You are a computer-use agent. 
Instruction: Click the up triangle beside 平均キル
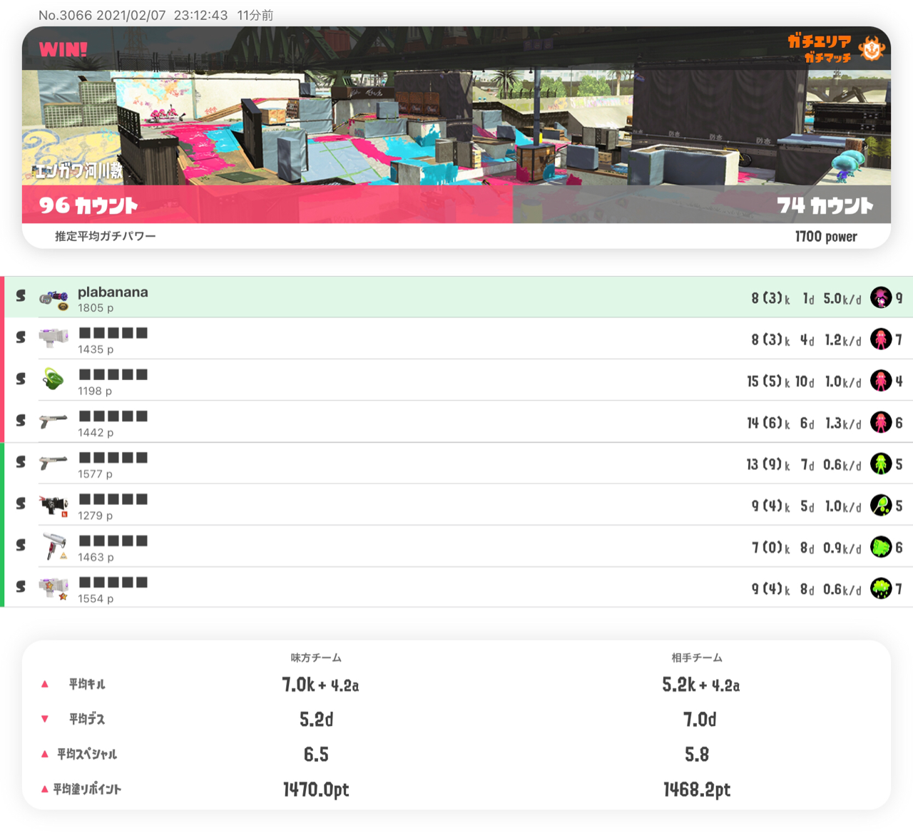click(x=45, y=684)
